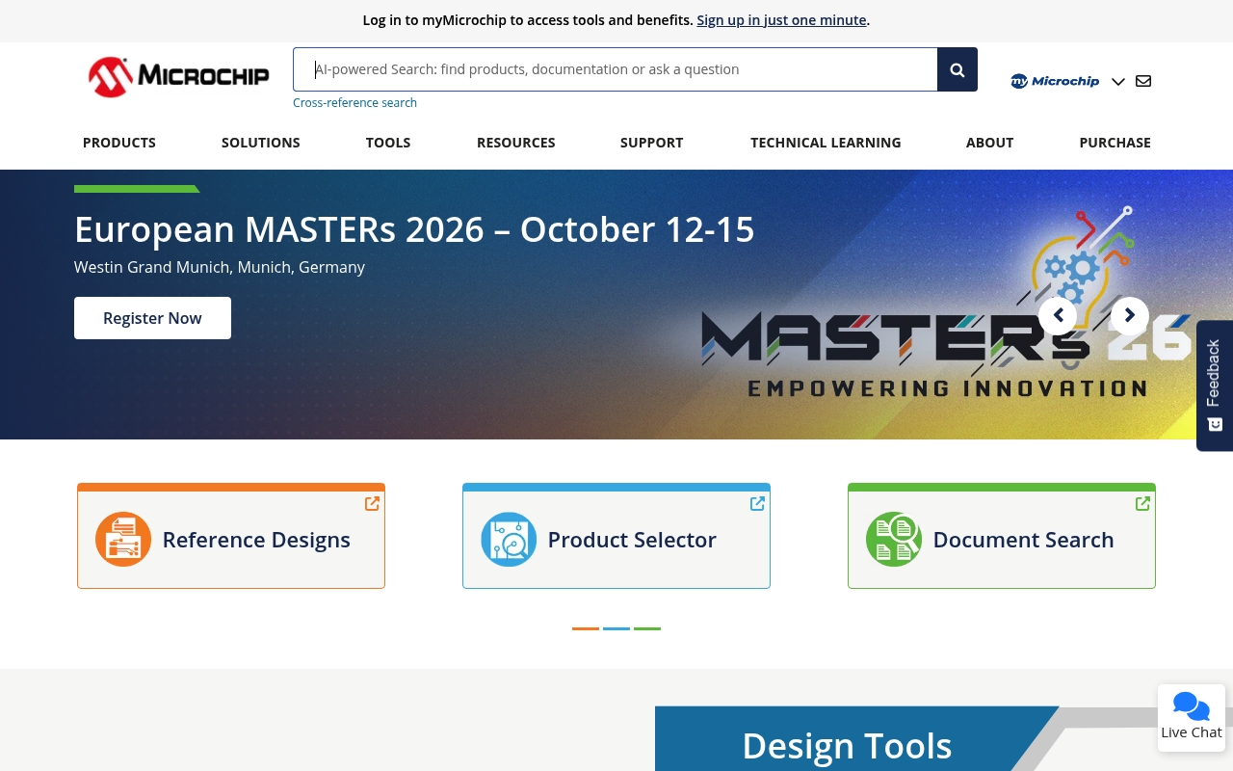Select the blue carousel indicator
1233x771 pixels.
coord(616,628)
